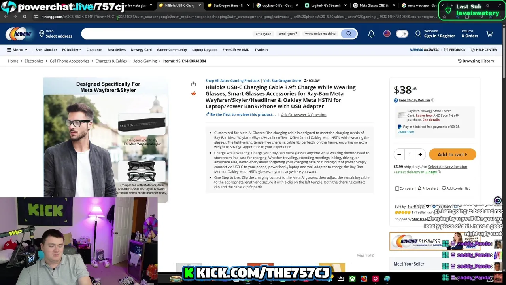Click the NEWEGG BUSINESS header link
506x285 pixels.
pos(424,50)
